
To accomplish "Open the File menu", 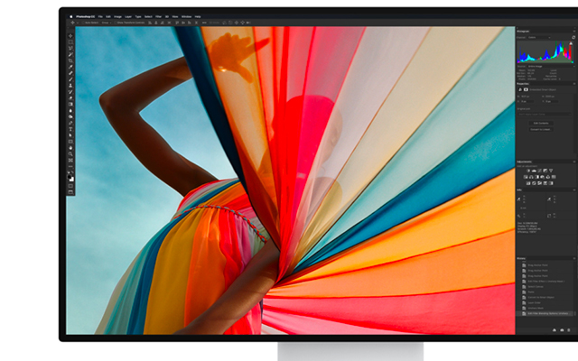I will click(x=100, y=16).
